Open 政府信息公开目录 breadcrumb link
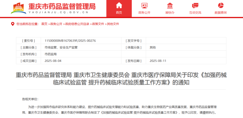This screenshot has height=118, width=243. tap(77, 24)
